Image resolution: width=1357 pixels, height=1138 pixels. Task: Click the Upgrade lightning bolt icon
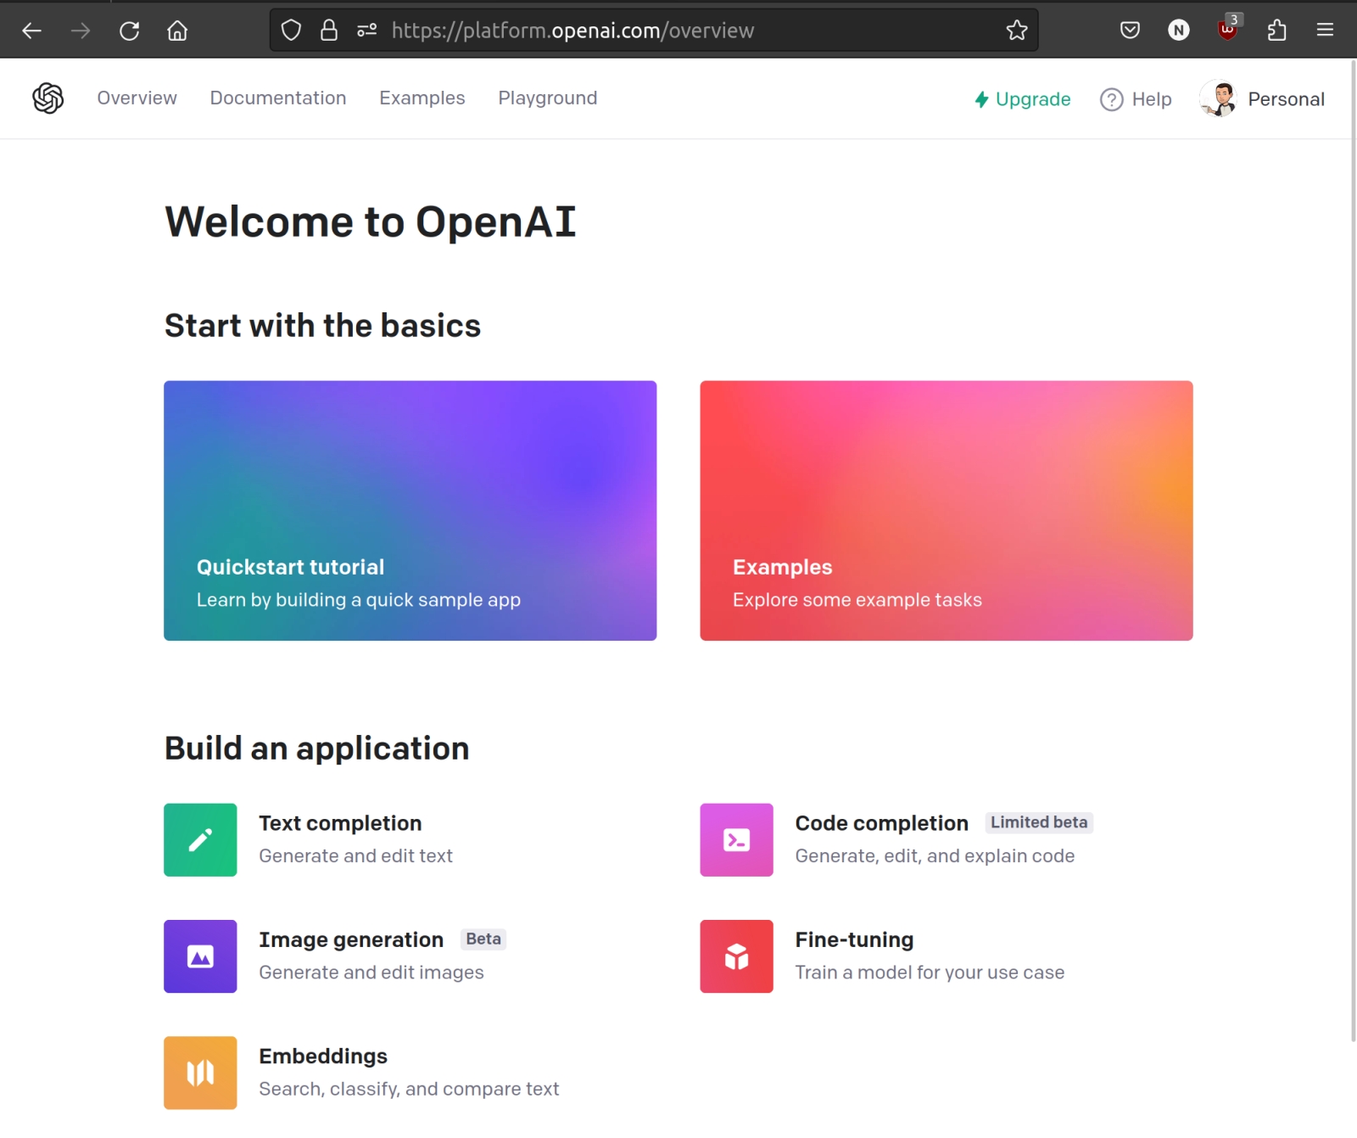(x=981, y=99)
